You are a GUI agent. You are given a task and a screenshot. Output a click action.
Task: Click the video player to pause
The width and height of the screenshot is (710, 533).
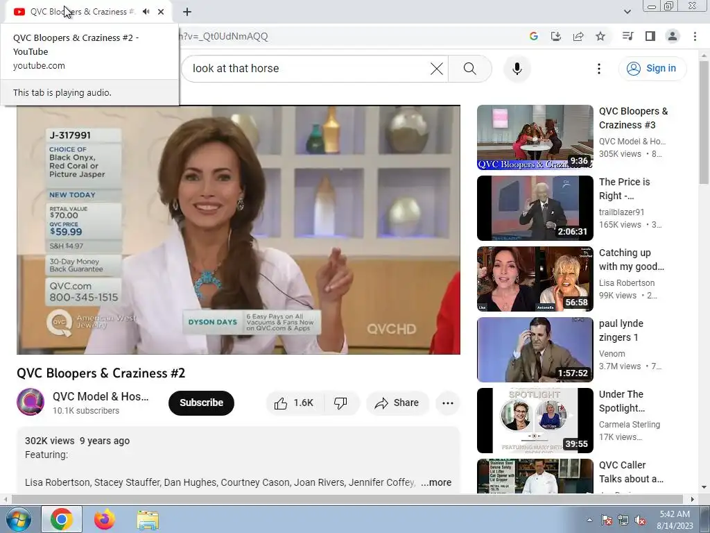pos(239,230)
